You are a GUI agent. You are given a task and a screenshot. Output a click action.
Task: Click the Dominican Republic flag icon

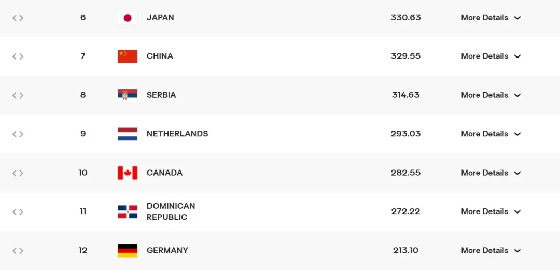click(x=128, y=212)
